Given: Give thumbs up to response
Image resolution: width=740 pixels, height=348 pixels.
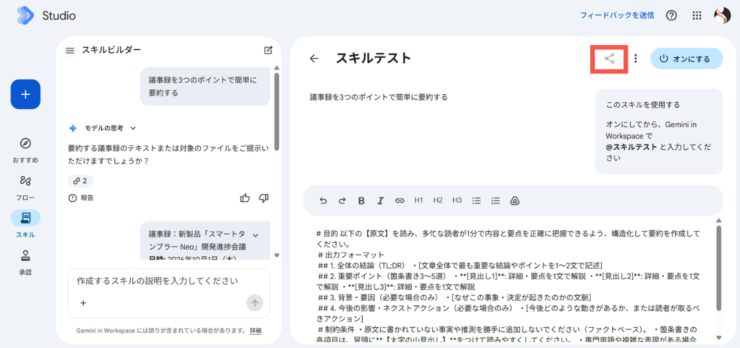Looking at the screenshot, I should point(245,198).
